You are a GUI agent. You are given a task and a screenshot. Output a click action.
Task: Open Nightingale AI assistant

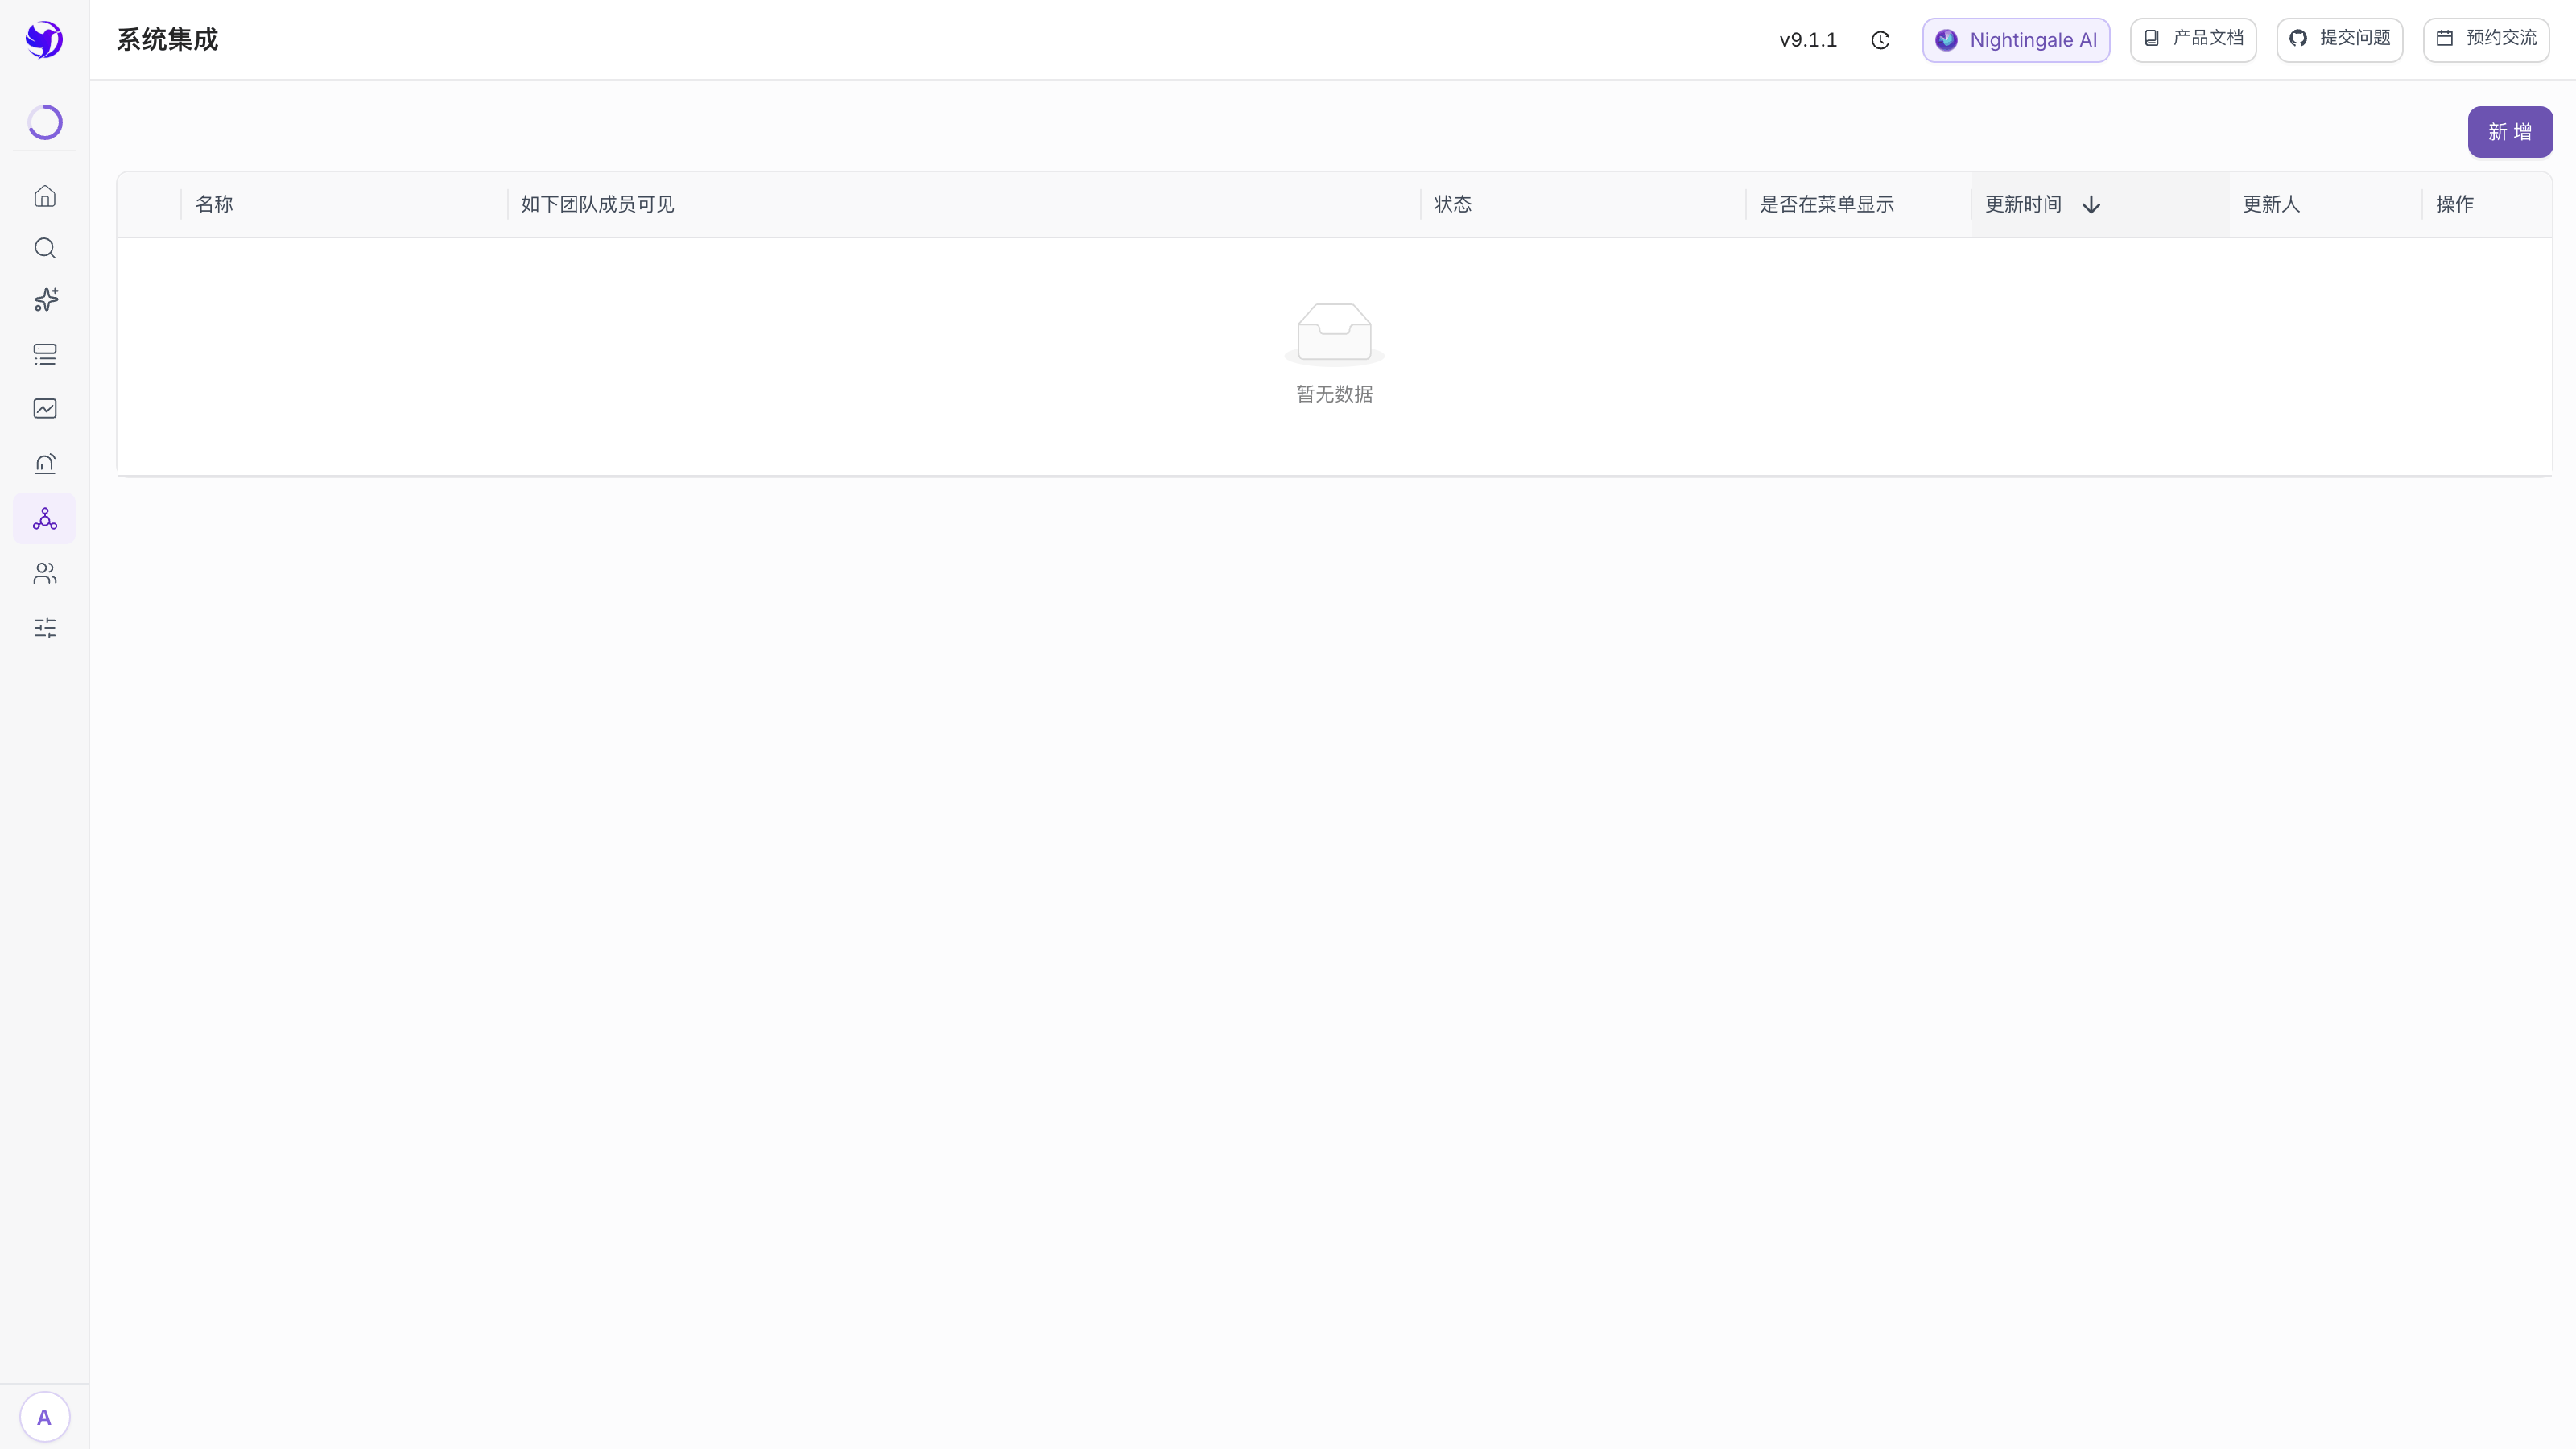pyautogui.click(x=2016, y=40)
